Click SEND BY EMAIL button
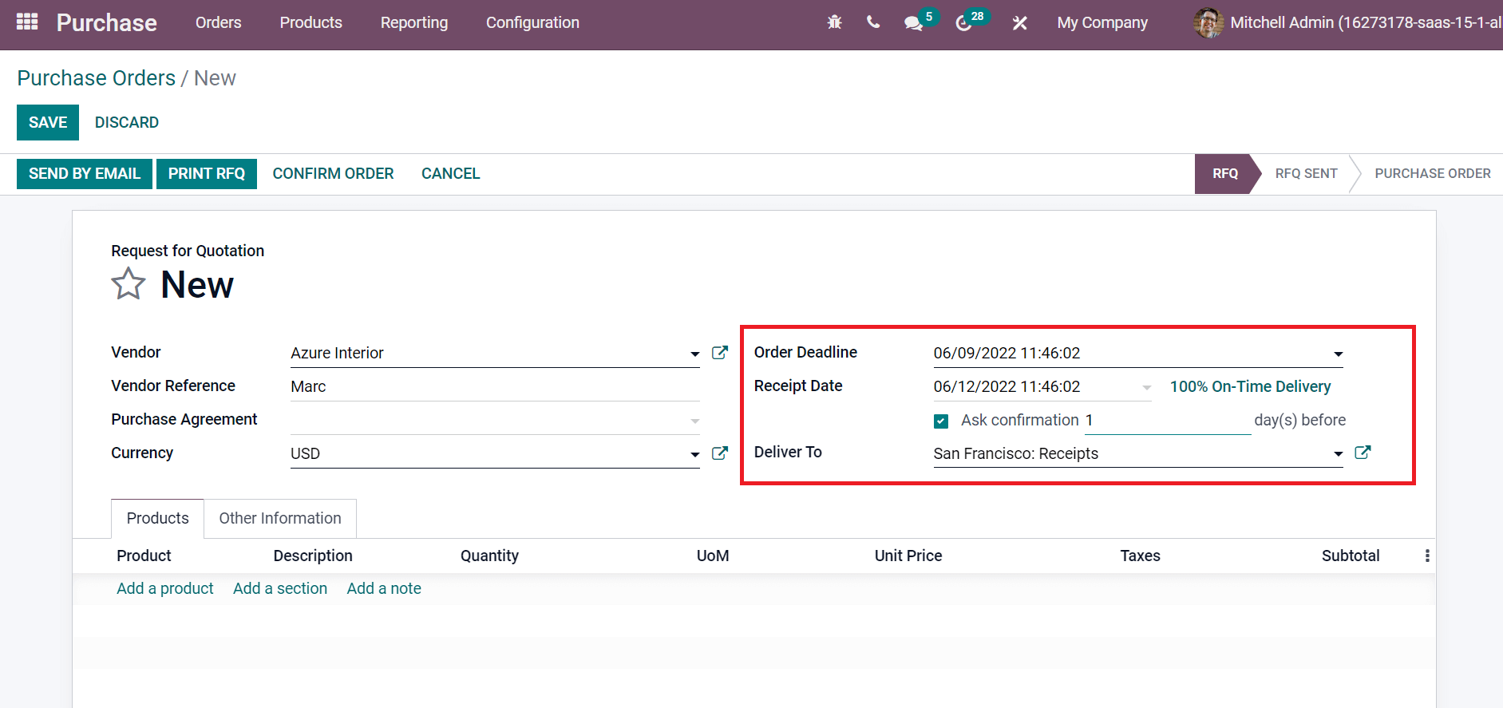The height and width of the screenshot is (708, 1503). (x=85, y=173)
